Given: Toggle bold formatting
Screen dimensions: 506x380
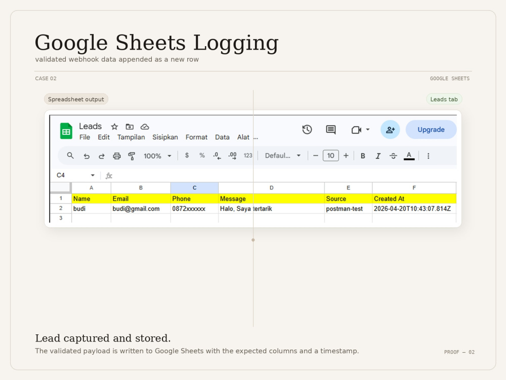Looking at the screenshot, I should tap(363, 156).
